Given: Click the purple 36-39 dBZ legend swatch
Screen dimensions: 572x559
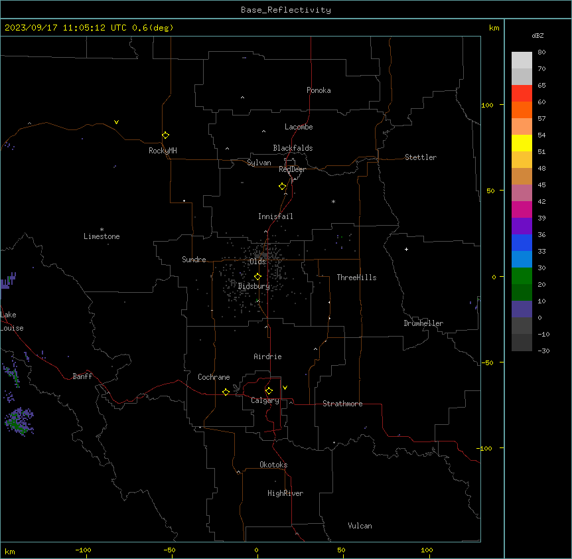Looking at the screenshot, I should point(522,226).
